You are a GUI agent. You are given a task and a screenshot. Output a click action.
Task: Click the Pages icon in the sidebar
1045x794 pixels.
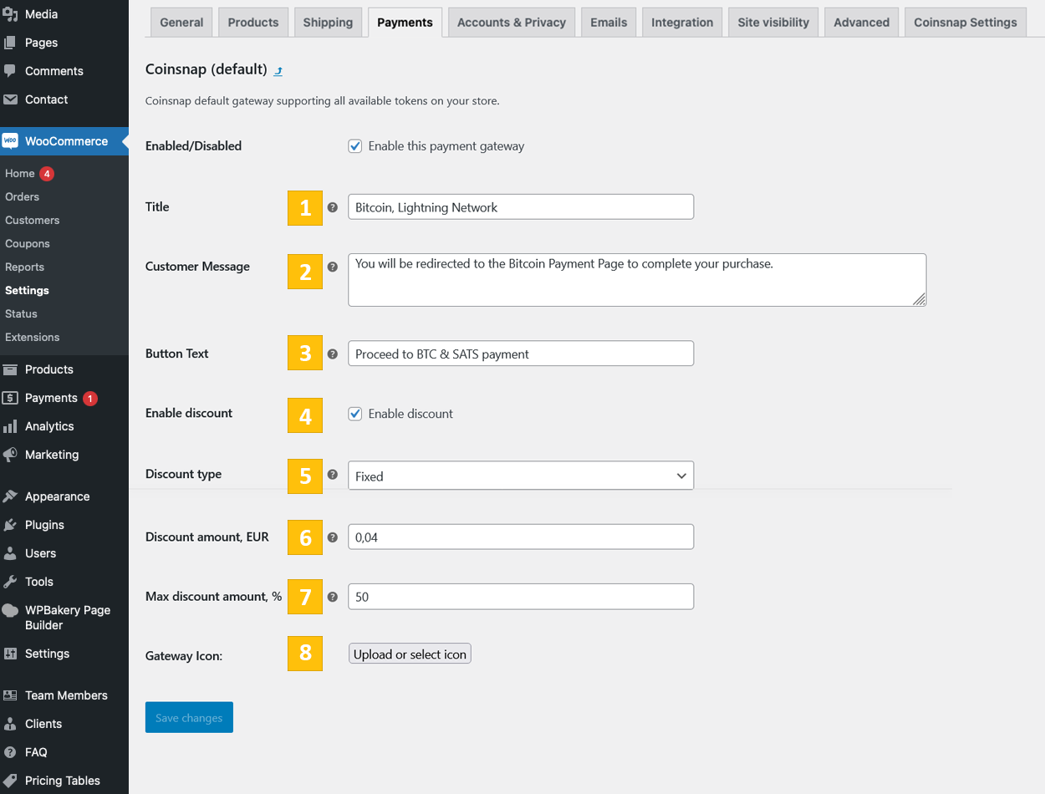pos(10,43)
